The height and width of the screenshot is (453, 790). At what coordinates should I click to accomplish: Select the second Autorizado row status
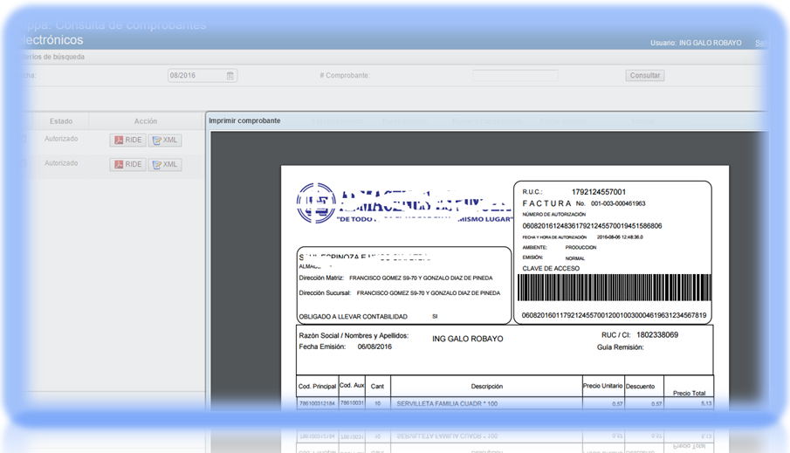click(x=61, y=163)
